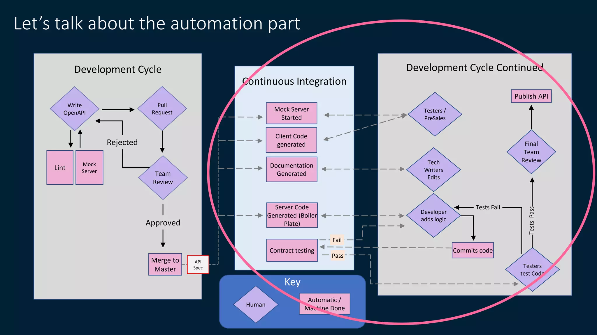Screen dimensions: 597x335
Task: Select the Mock Server Started box
Action: [292, 113]
